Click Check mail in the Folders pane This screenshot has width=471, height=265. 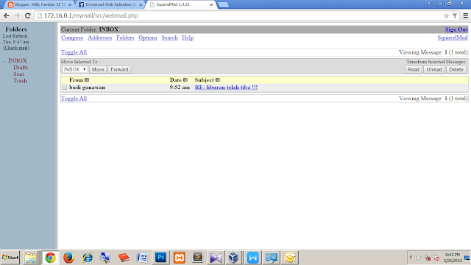(16, 48)
